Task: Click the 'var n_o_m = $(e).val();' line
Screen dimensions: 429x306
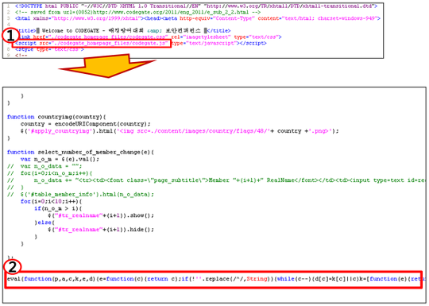Action: pos(60,159)
